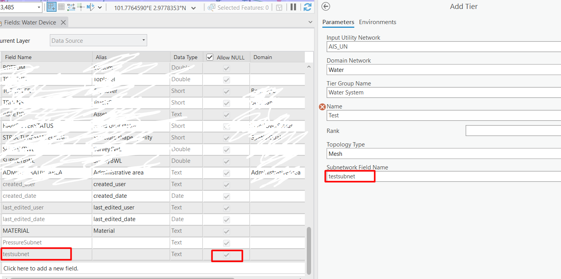Uncheck the Allow NULL column header checkbox
561x279 pixels.
(x=209, y=57)
